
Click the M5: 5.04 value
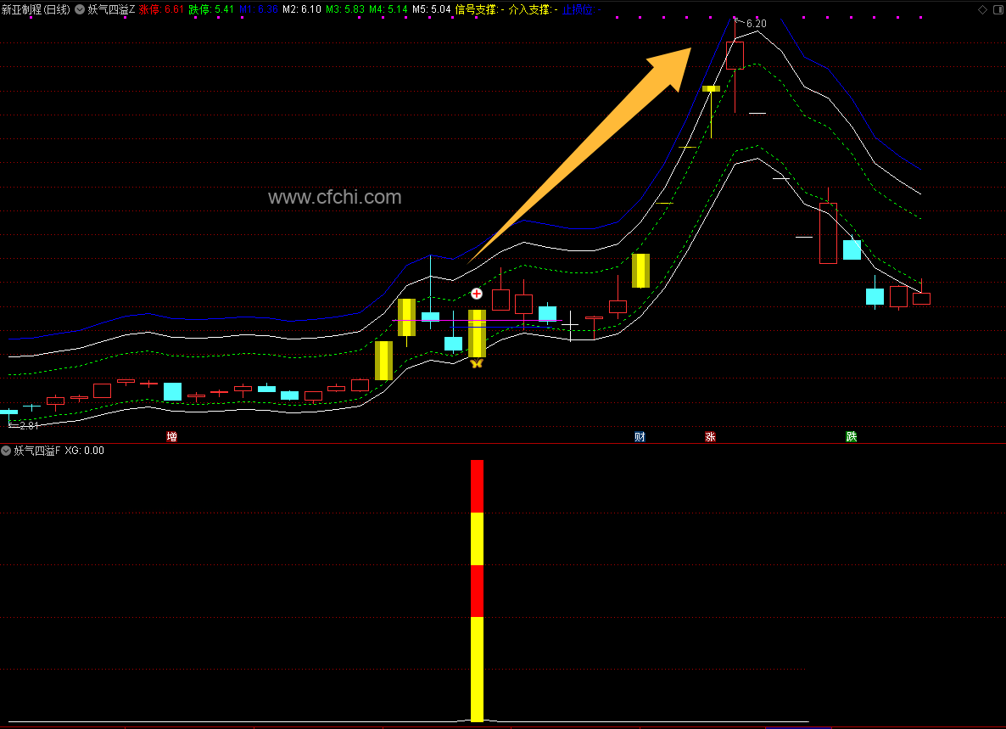(x=432, y=9)
